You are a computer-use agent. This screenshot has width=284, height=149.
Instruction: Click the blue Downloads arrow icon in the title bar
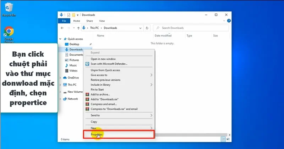click(61, 15)
